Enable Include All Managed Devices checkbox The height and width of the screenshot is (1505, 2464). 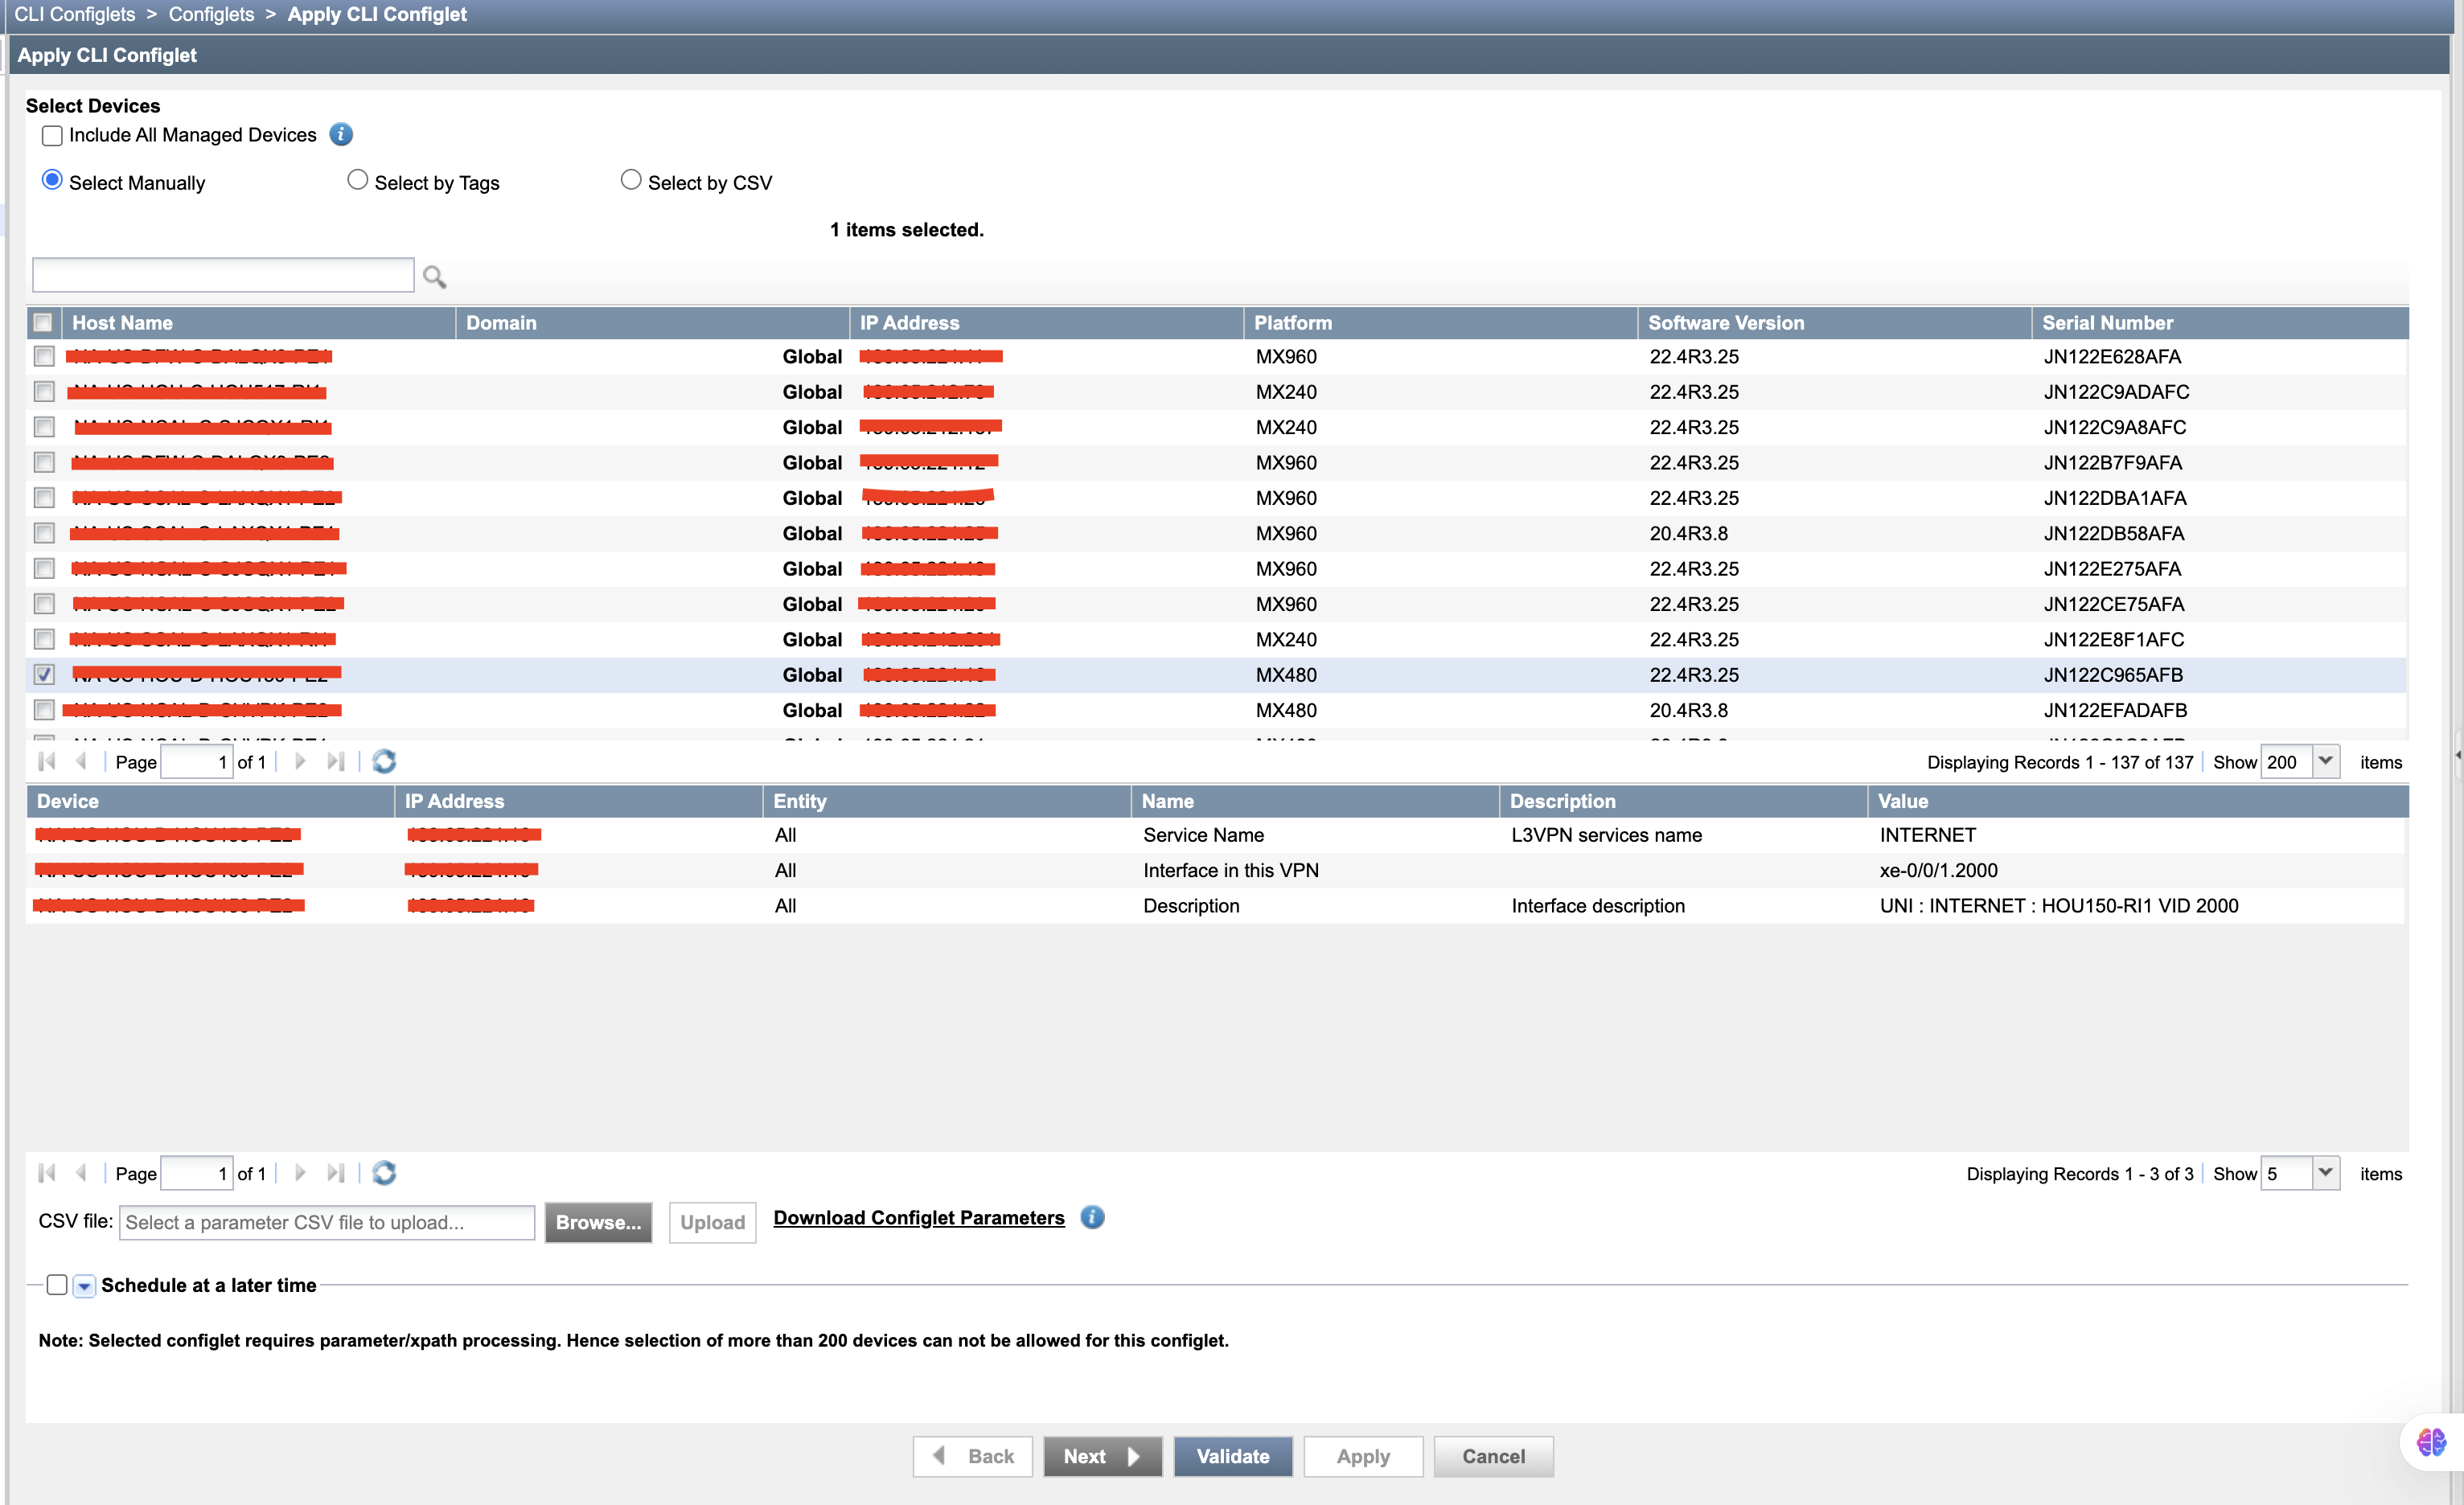53,136
